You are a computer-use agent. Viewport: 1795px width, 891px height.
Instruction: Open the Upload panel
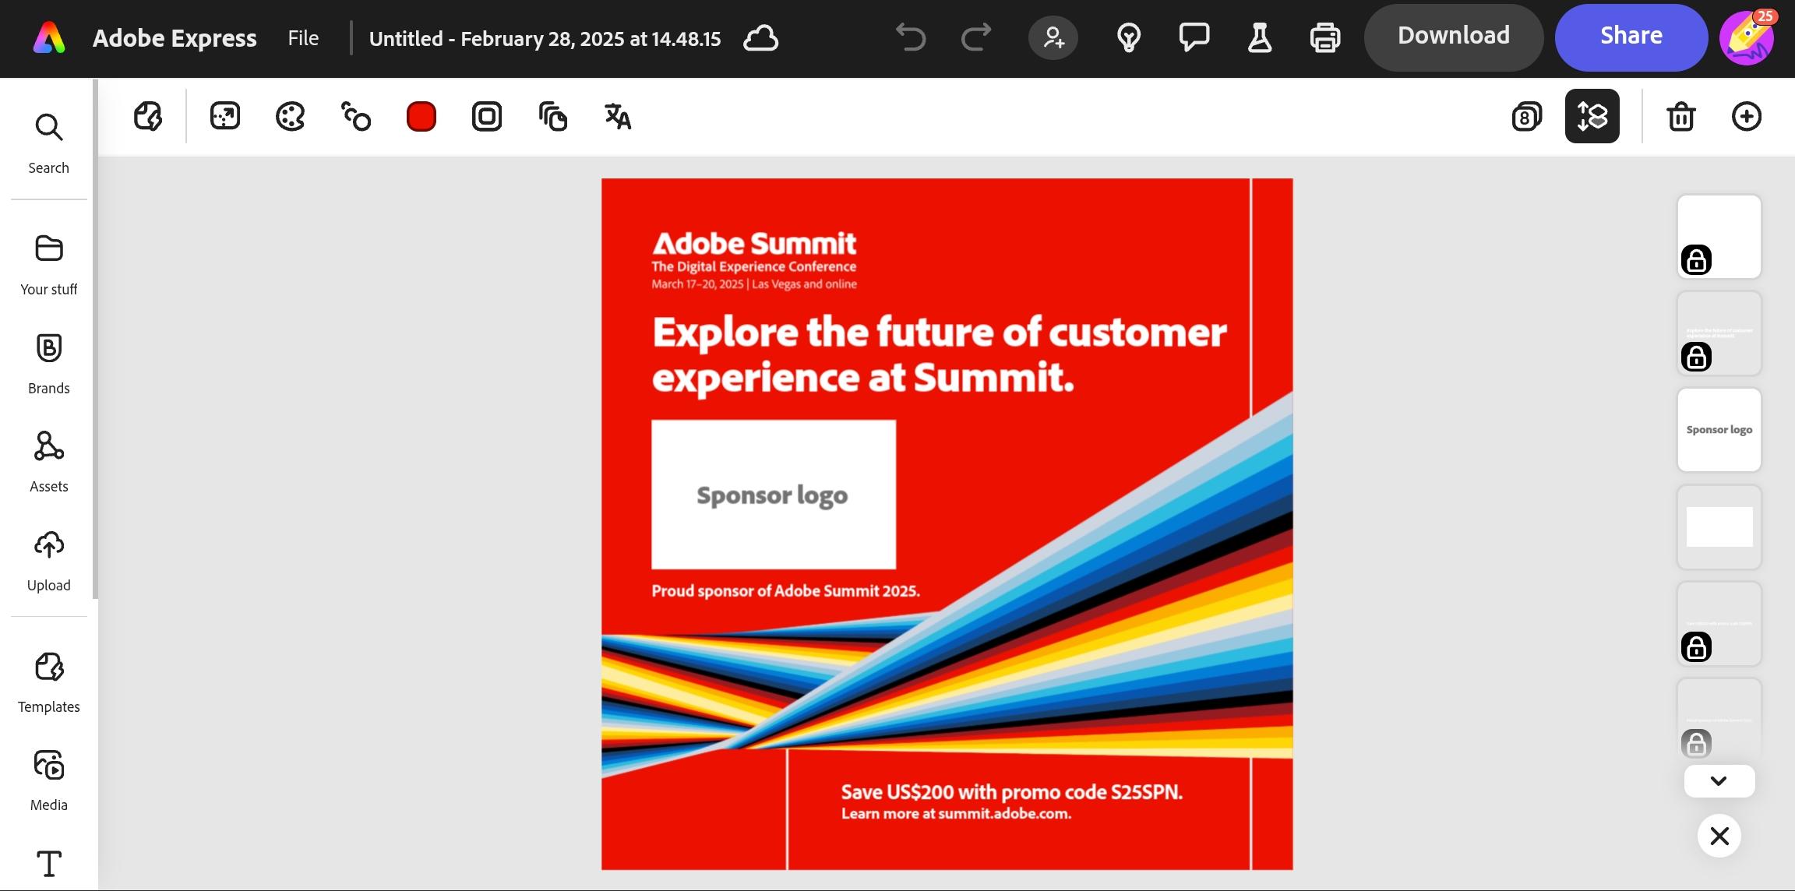click(48, 561)
